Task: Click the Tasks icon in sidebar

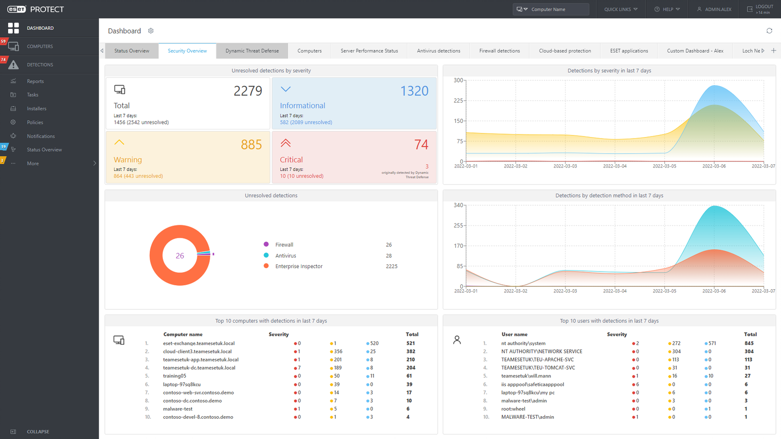Action: 13,95
